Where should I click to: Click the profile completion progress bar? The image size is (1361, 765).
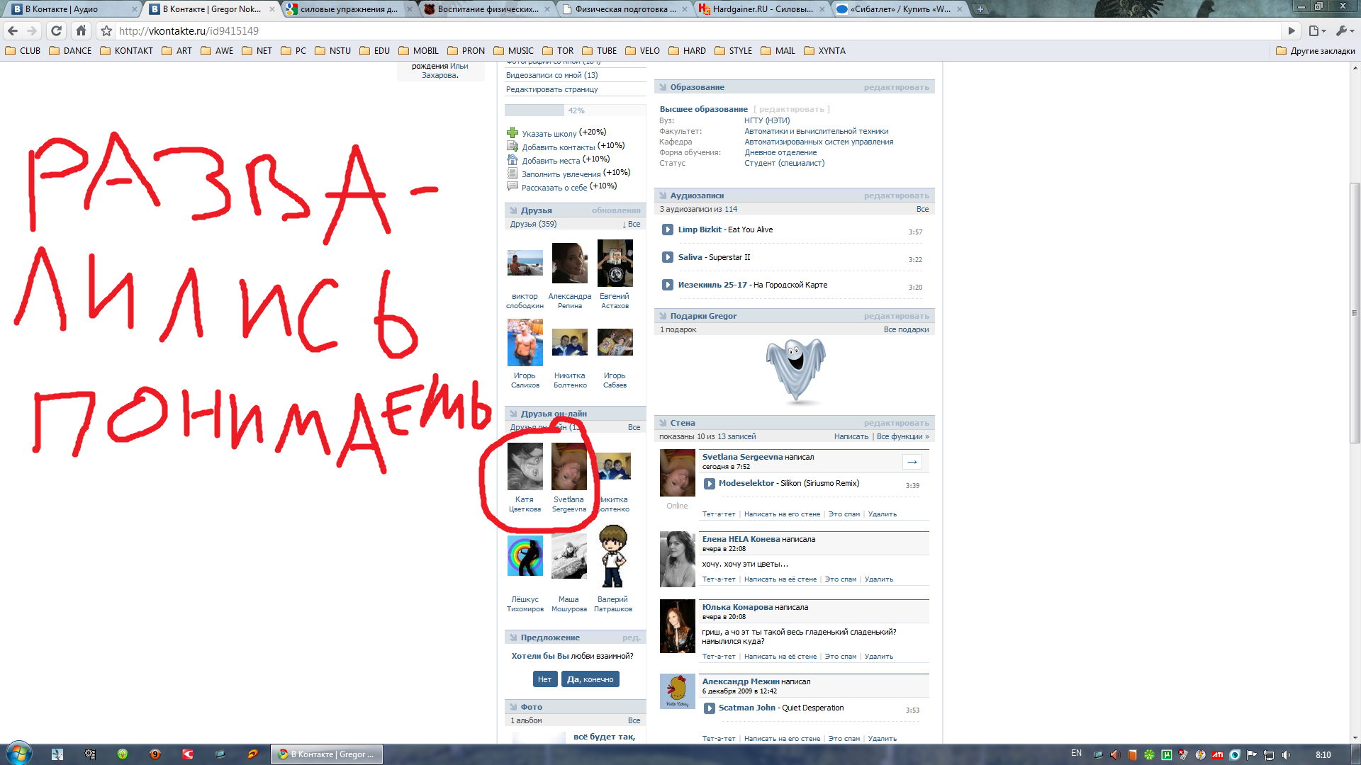click(575, 110)
